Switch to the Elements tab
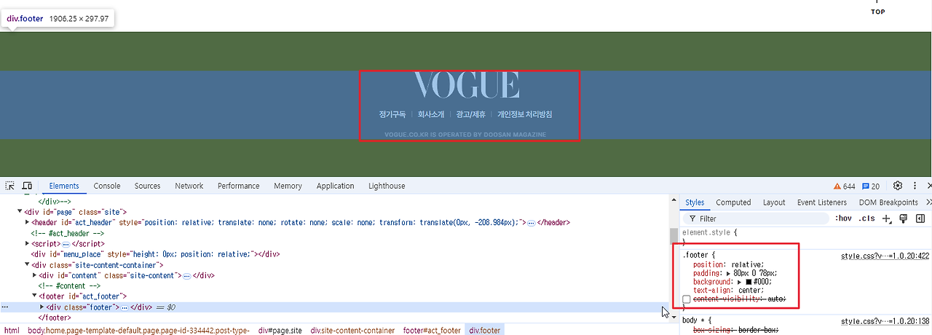This screenshot has height=335, width=932. coord(64,186)
